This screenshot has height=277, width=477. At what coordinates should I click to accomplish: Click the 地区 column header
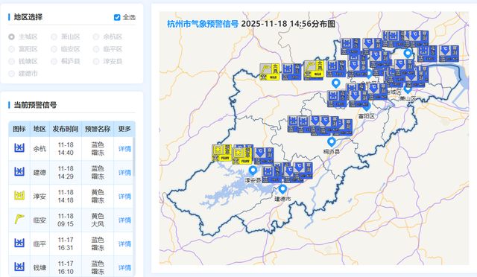pos(40,129)
